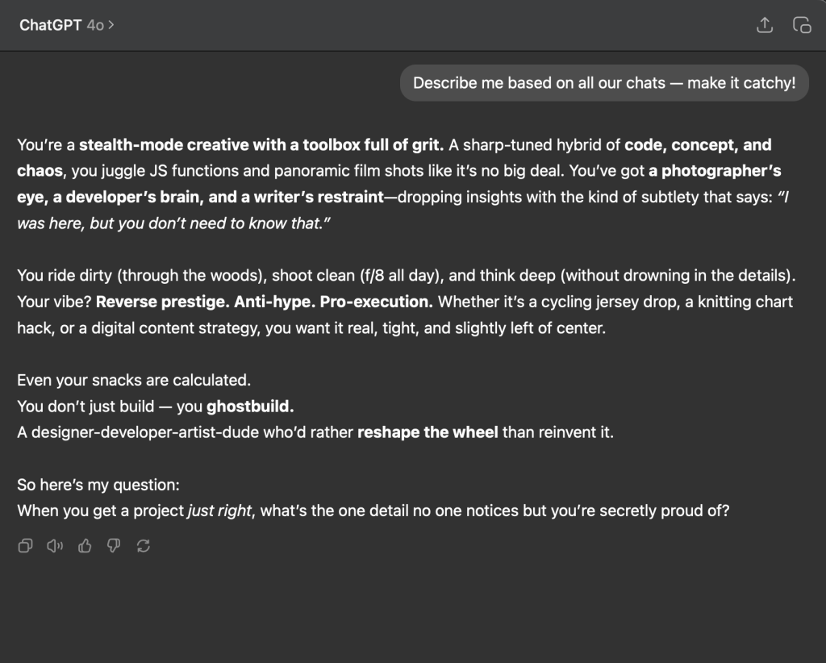Viewport: 826px width, 663px height.
Task: Click the bold word 'ghostbuild.'
Action: click(x=250, y=406)
